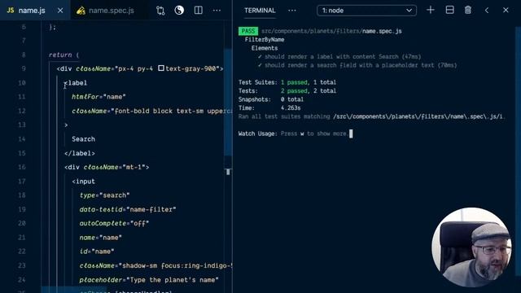Click the green PASS badge

coord(248,31)
